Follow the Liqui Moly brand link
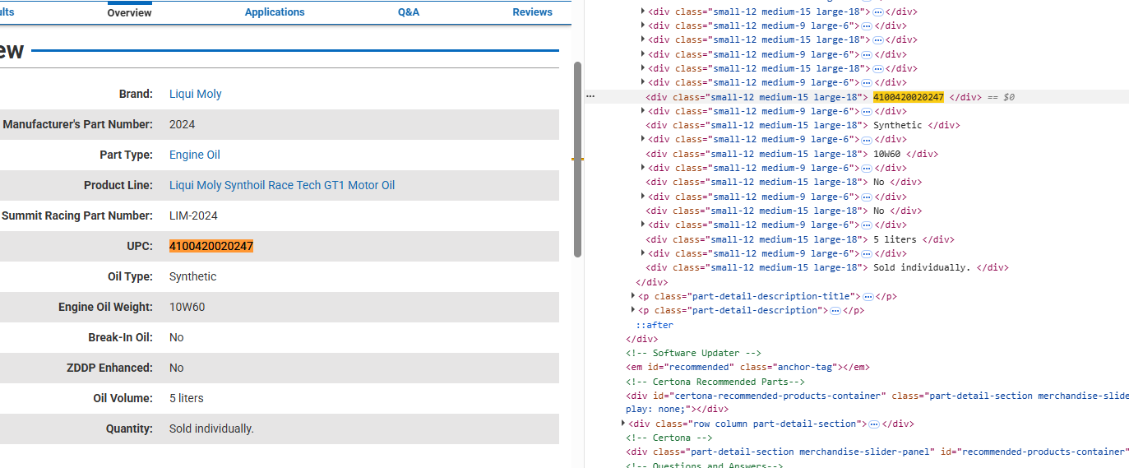The image size is (1129, 468). coord(196,94)
